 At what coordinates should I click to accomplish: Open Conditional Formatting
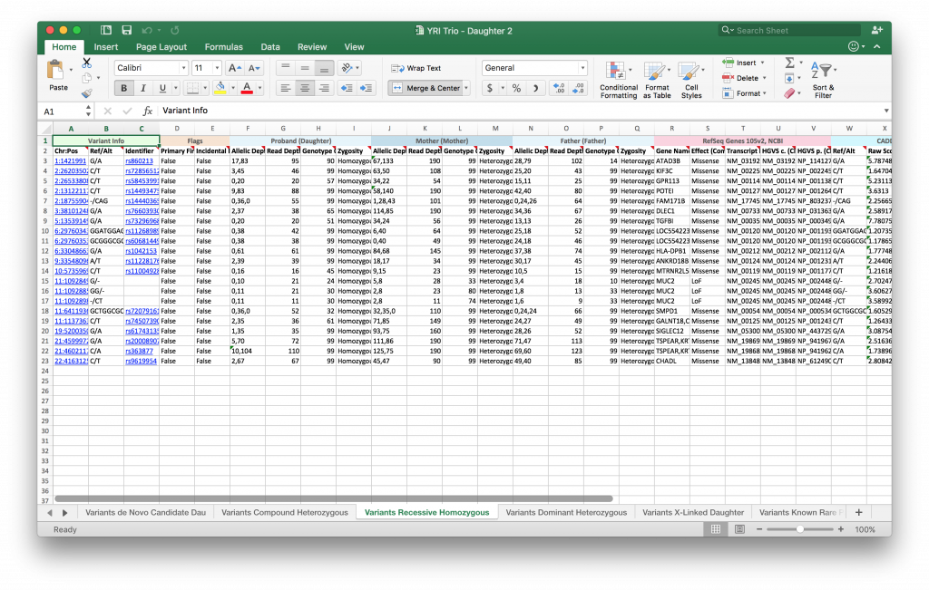point(619,81)
